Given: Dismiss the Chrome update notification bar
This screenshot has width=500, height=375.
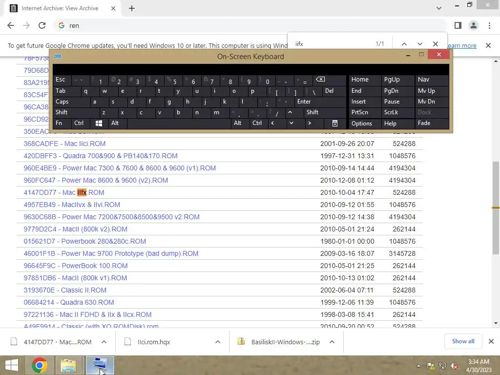Looking at the screenshot, I should 488,45.
